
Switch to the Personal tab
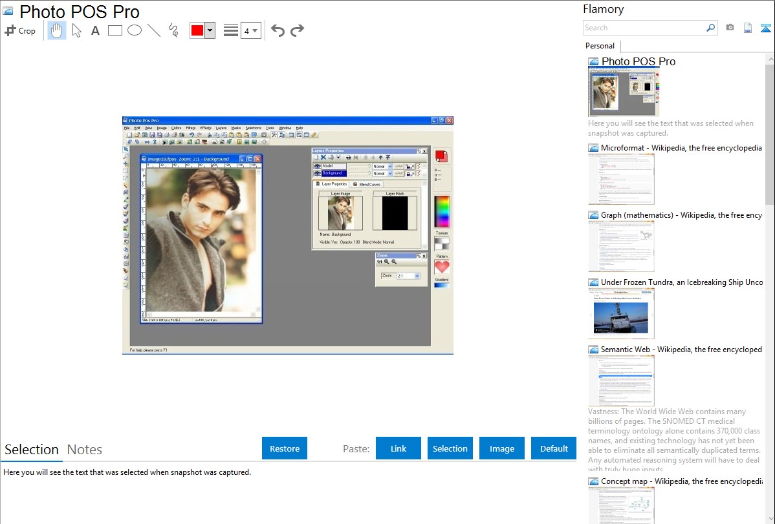600,46
